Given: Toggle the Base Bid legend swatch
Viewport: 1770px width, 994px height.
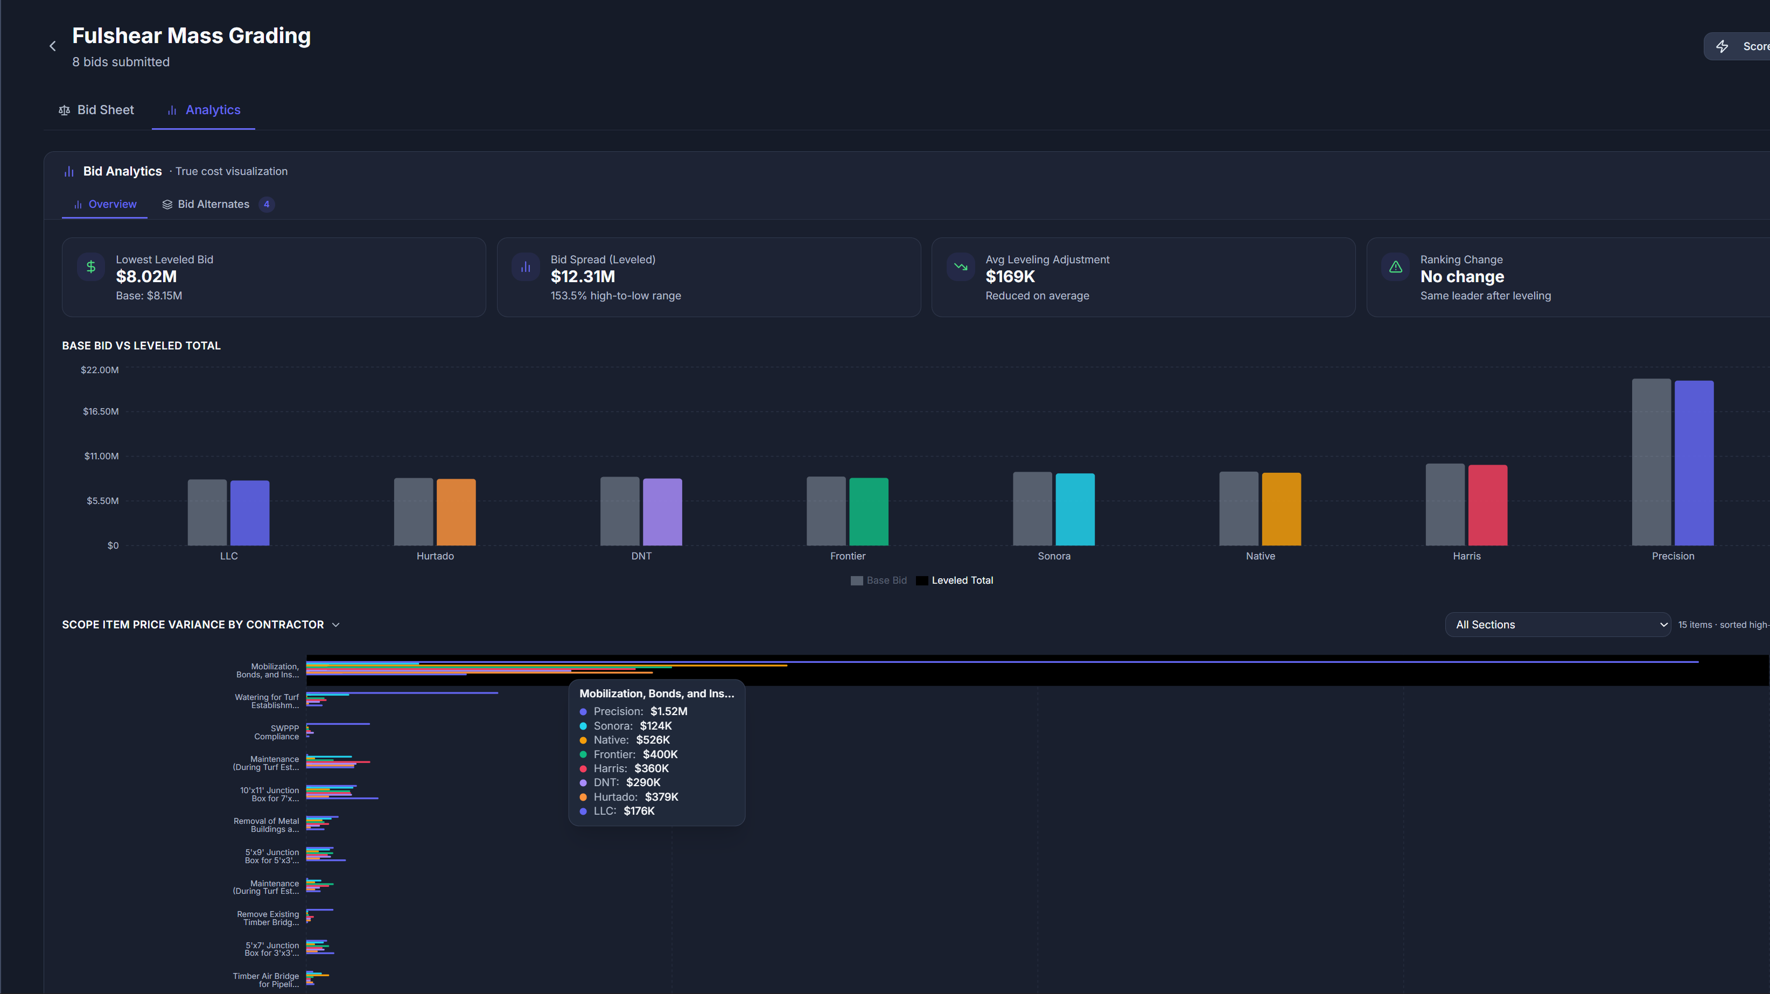Looking at the screenshot, I should click(x=857, y=580).
